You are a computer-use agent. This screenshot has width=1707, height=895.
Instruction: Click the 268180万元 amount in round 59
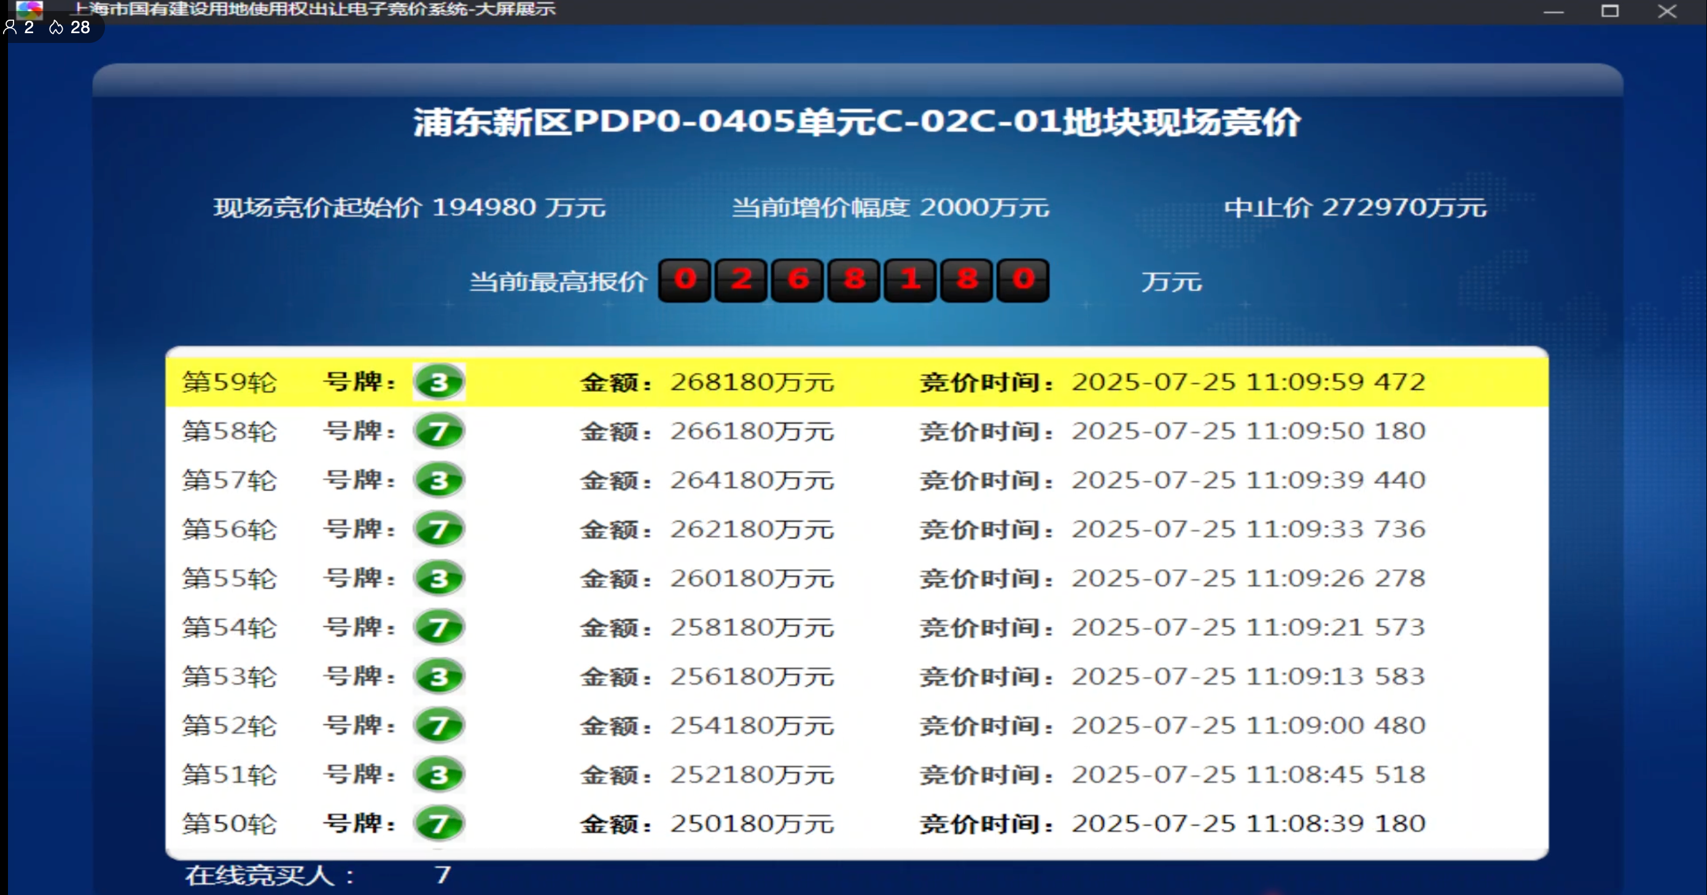(752, 382)
